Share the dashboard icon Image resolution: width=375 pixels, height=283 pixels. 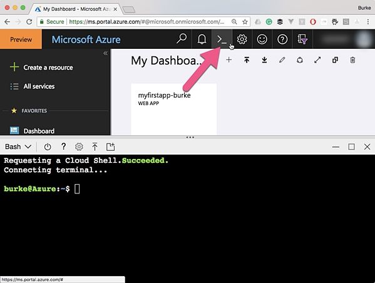300,60
